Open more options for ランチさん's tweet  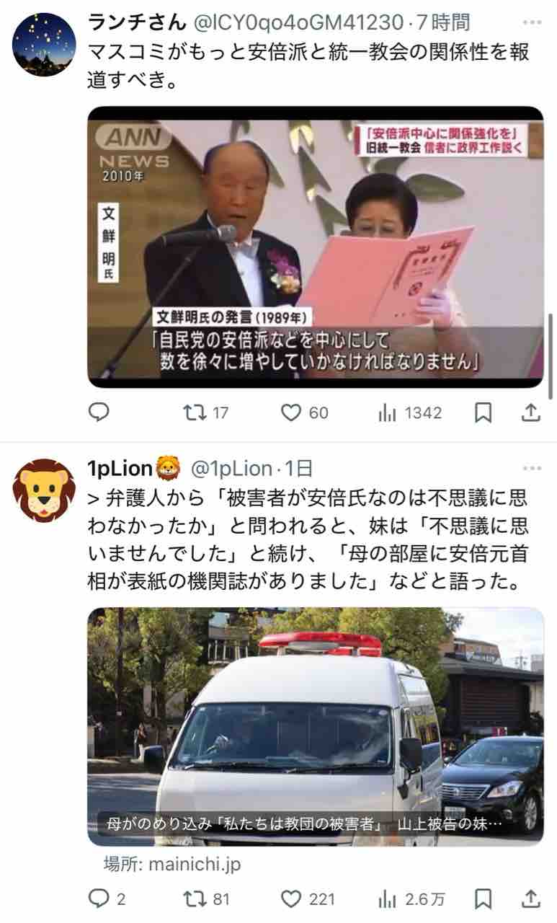pos(532,24)
